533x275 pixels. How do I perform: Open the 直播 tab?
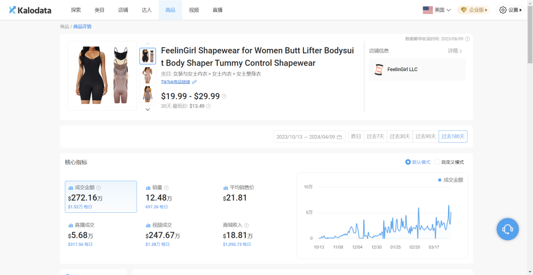tap(218, 10)
